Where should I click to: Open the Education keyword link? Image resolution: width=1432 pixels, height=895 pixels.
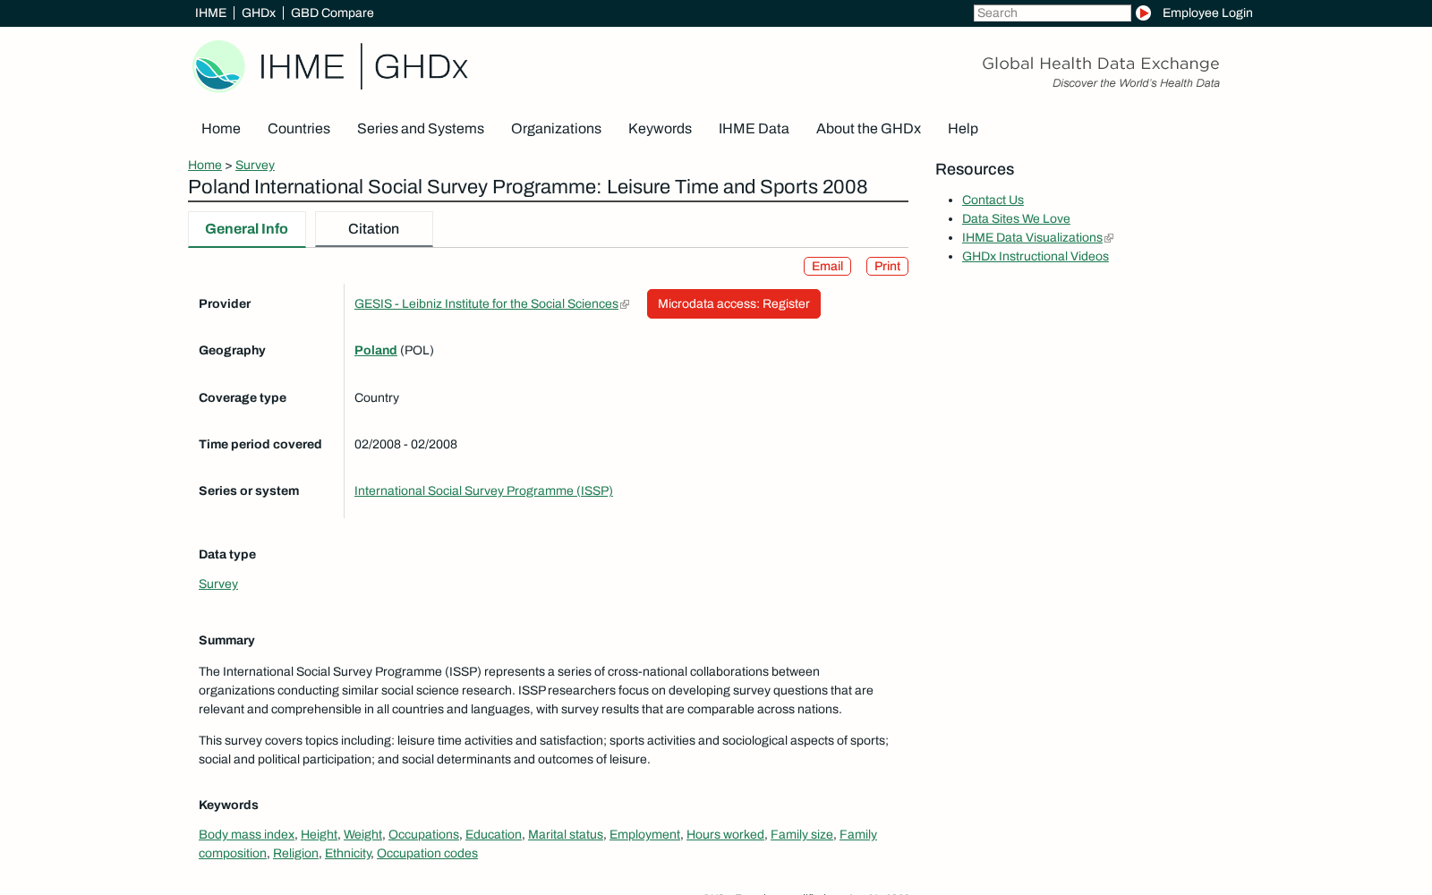click(493, 835)
